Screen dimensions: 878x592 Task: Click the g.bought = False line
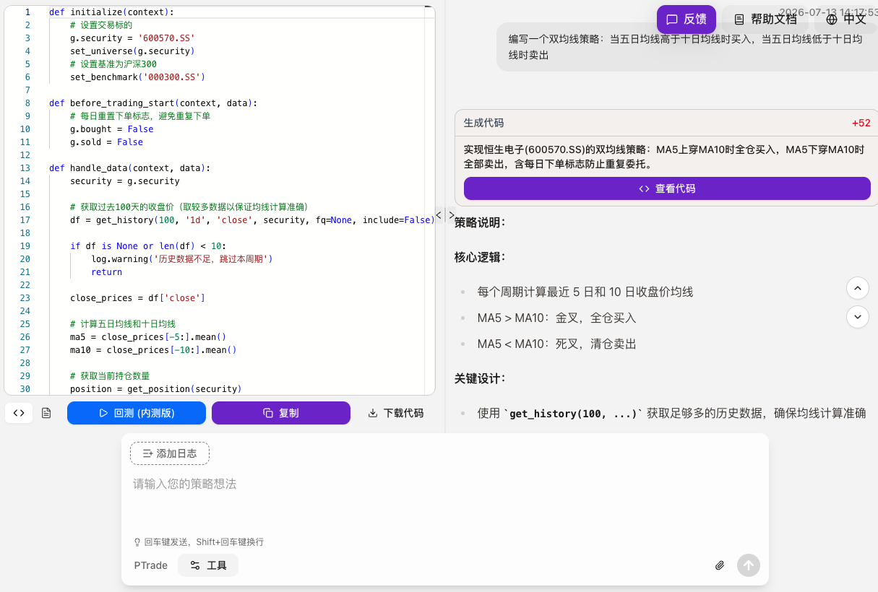point(112,129)
